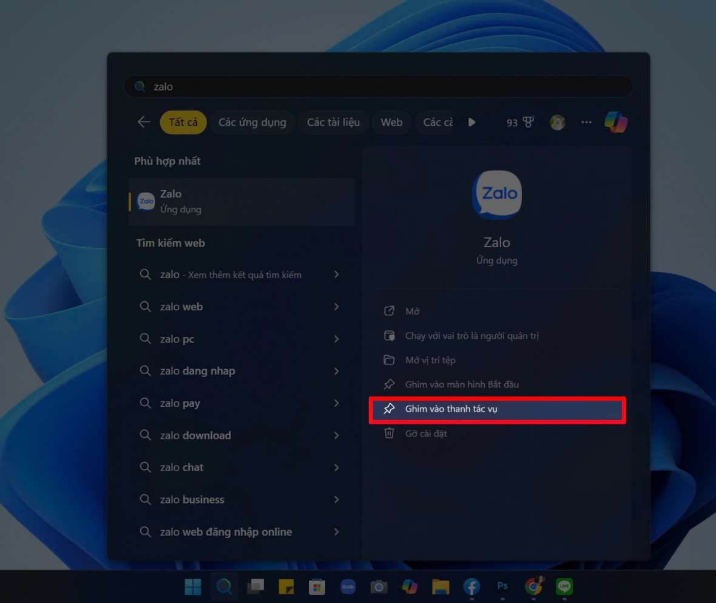
Task: Open Galaxy Buds app from taskbar
Action: (x=348, y=587)
